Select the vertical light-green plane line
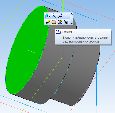This screenshot has width=115, height=113. [63, 41]
